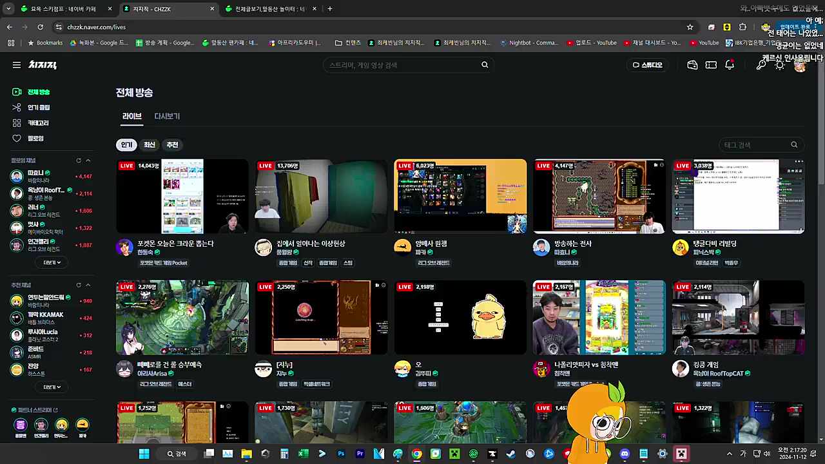Open the 집에서 일어나는 이상현상 stream thumbnail
Screen dimensions: 825x464
(x=321, y=196)
